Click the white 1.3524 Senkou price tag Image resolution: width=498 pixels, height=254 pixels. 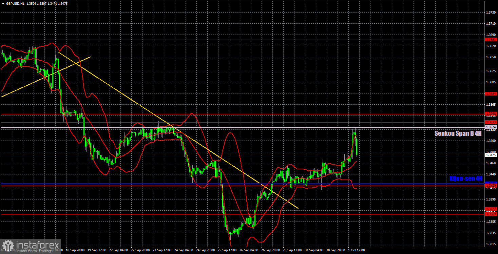491,127
